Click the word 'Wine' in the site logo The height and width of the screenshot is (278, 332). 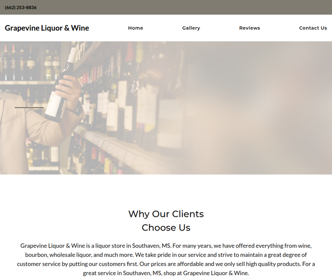[x=80, y=28]
